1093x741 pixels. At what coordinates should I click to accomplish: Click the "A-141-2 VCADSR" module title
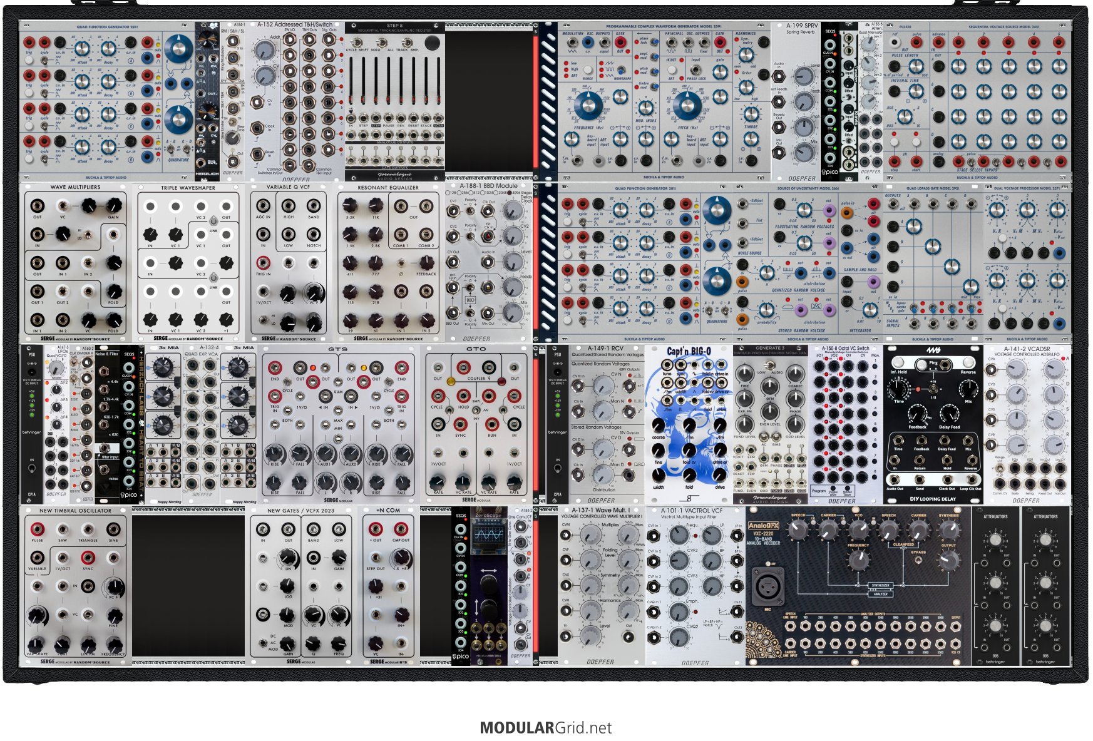point(1027,349)
